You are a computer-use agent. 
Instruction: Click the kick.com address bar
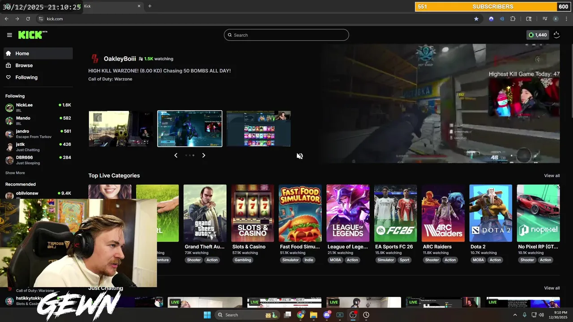pos(253,19)
